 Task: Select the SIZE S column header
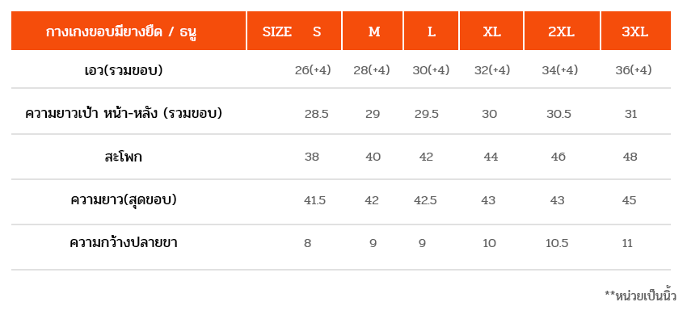(x=294, y=31)
